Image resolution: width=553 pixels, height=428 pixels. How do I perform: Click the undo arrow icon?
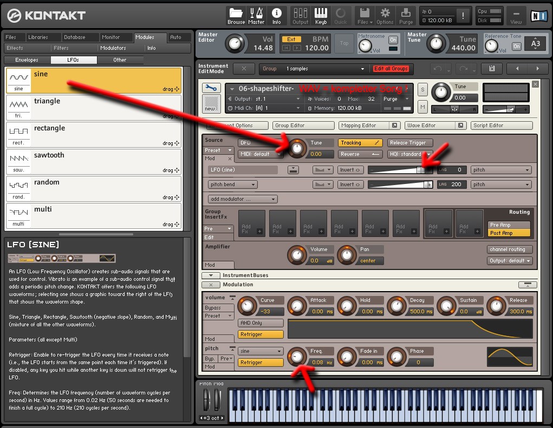click(x=438, y=69)
